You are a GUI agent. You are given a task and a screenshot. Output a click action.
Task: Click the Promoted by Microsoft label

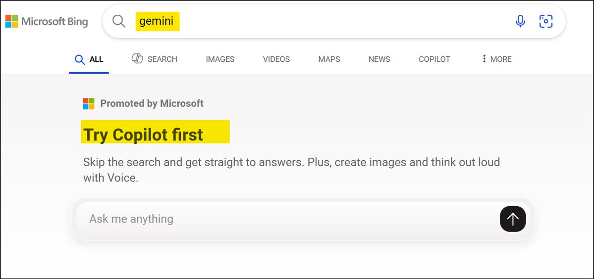coord(152,103)
